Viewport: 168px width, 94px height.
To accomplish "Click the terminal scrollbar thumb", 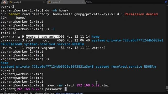I will [167, 87].
